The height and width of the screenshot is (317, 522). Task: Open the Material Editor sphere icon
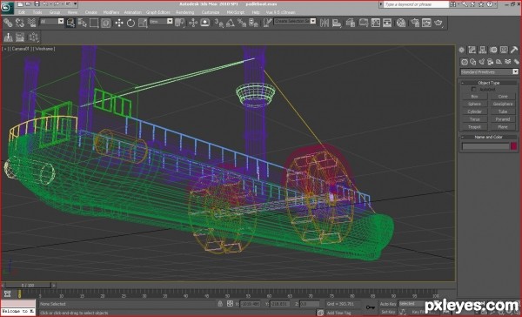401,23
